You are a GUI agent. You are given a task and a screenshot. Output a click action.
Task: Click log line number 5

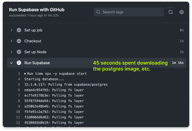pyautogui.click(x=19, y=84)
